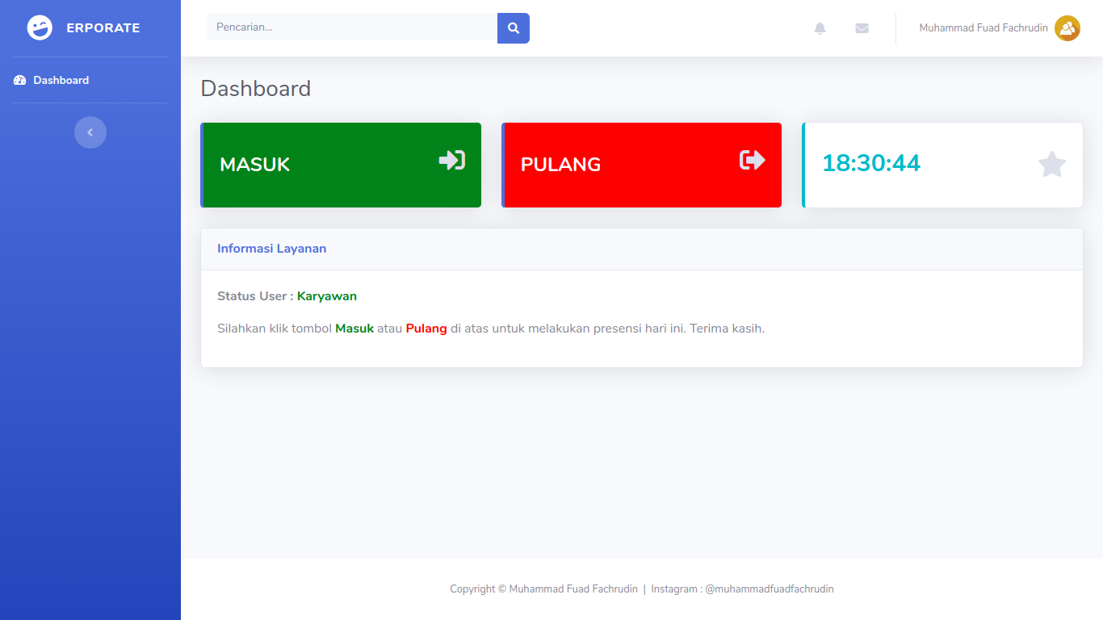The image size is (1103, 620).
Task: Click the green MASUK card
Action: pyautogui.click(x=341, y=165)
